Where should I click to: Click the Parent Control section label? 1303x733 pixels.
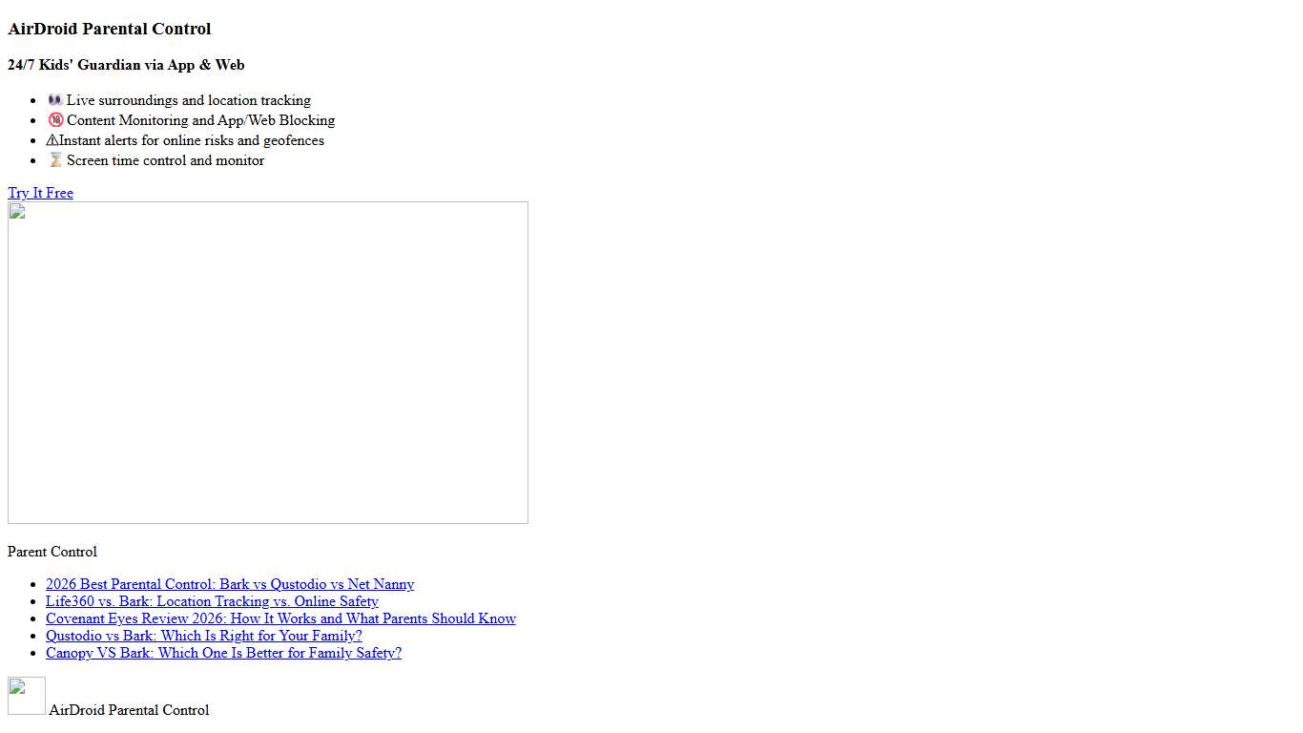click(x=52, y=552)
